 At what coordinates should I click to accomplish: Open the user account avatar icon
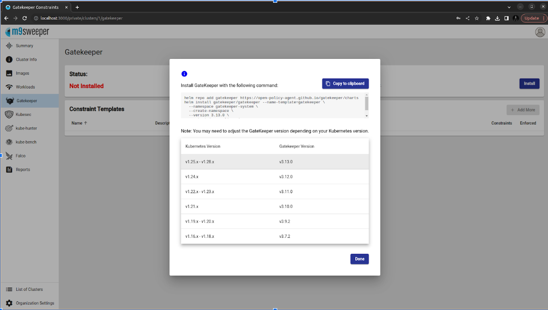(x=540, y=32)
